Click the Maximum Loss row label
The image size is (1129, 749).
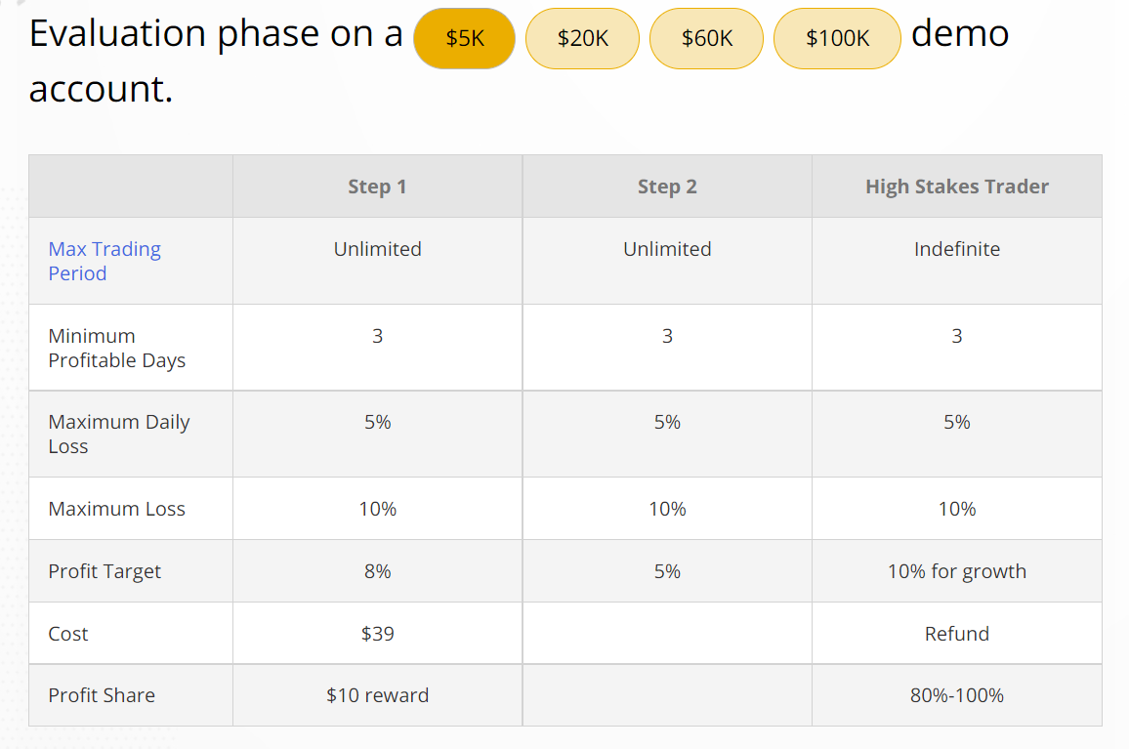pos(116,509)
